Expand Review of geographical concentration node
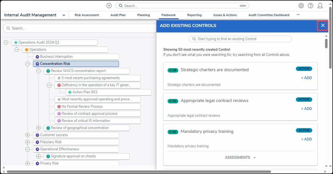333x174 pixels. click(38, 128)
